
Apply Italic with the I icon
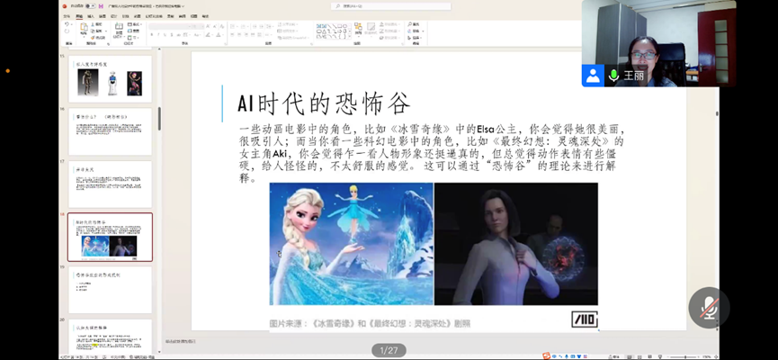tap(158, 34)
